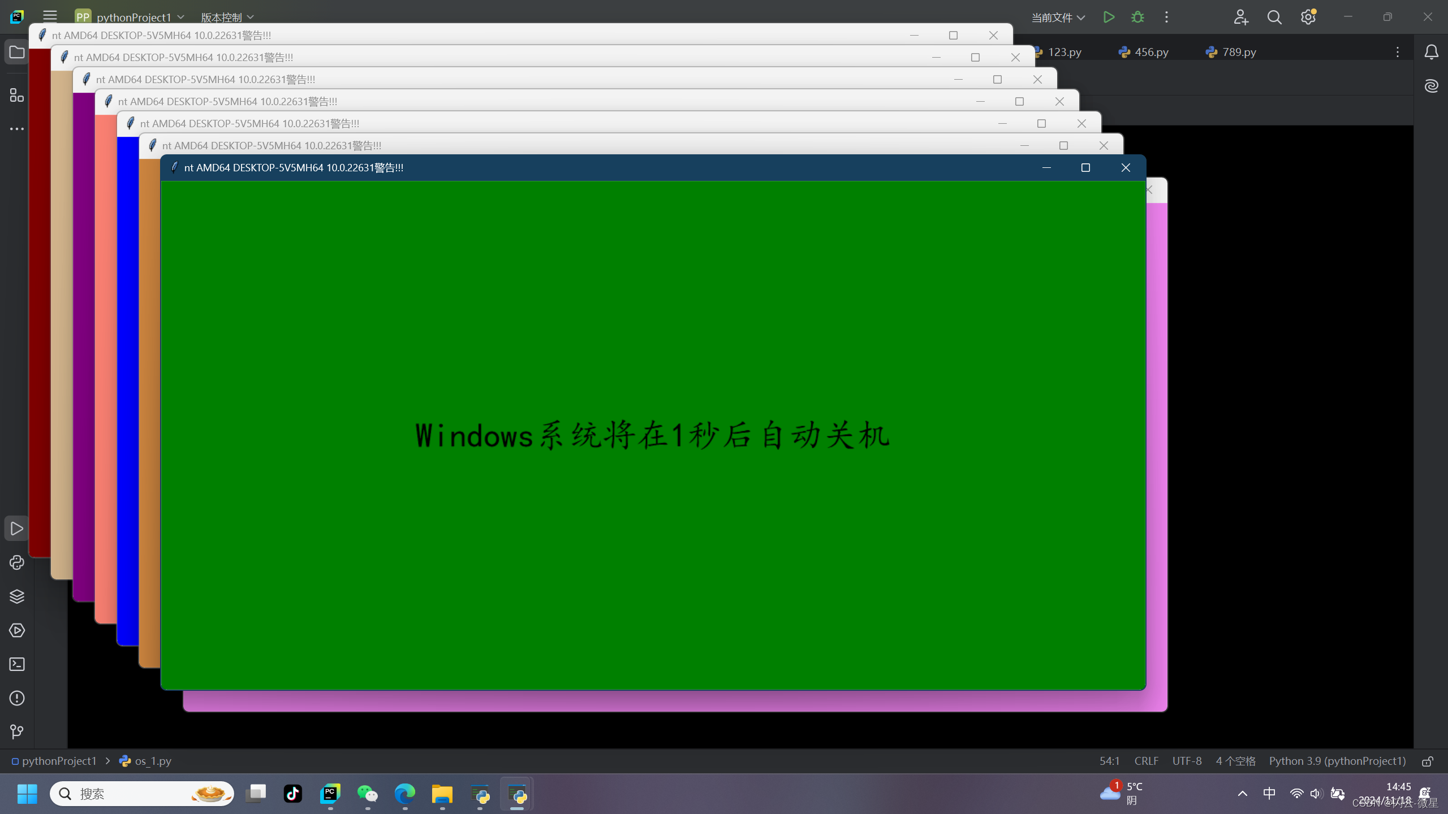Open Search Everywhere magnifier
The image size is (1448, 814).
[1274, 17]
